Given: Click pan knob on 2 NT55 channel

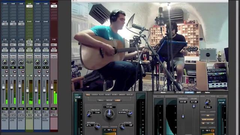Looking at the screenshot, I should [13, 62].
